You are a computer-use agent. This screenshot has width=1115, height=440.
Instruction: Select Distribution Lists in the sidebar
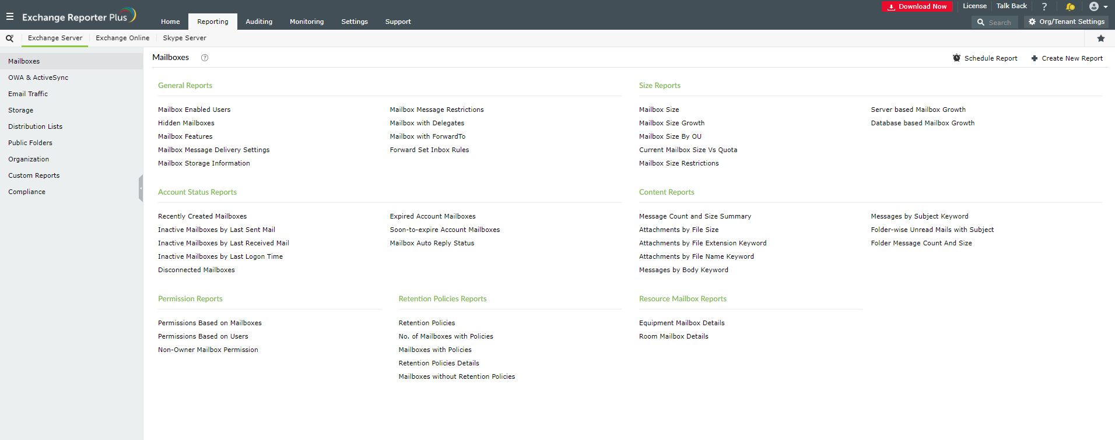point(36,126)
